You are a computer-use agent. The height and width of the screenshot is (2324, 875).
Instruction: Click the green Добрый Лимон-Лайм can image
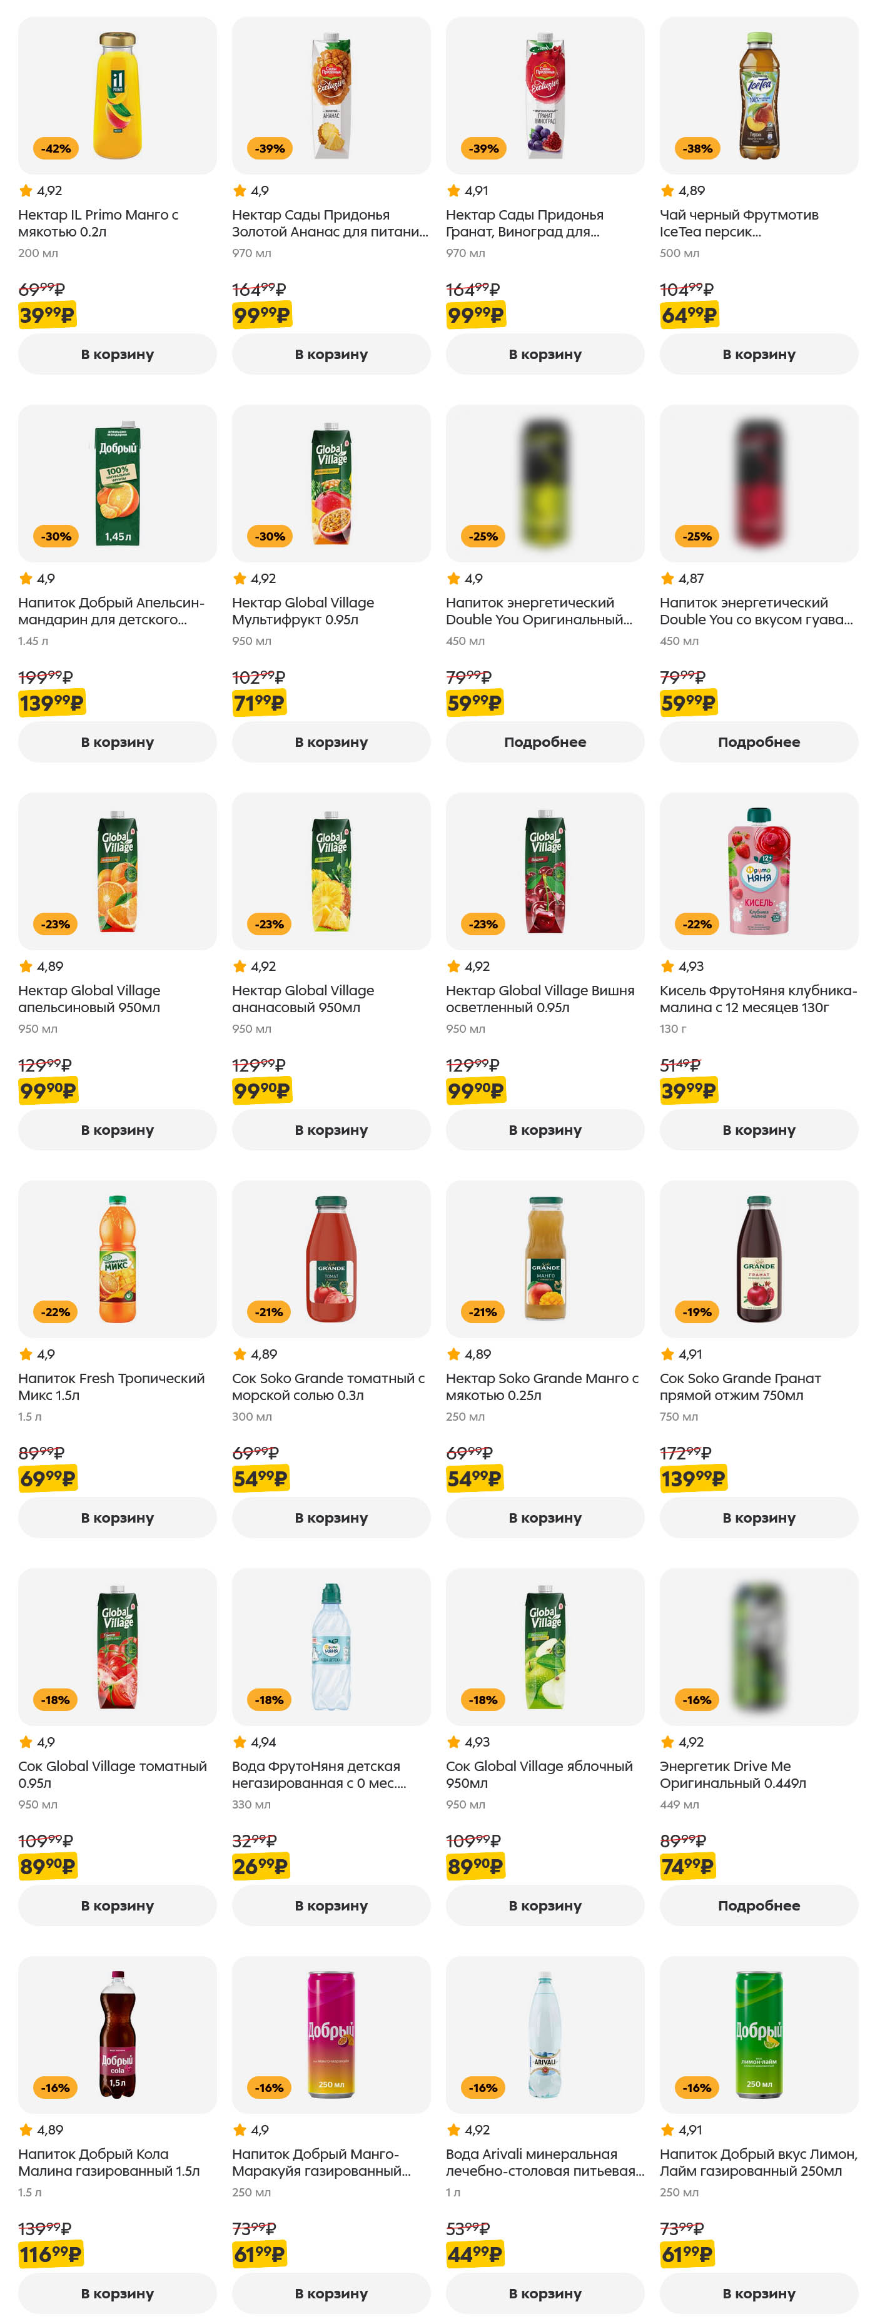pos(759,2034)
